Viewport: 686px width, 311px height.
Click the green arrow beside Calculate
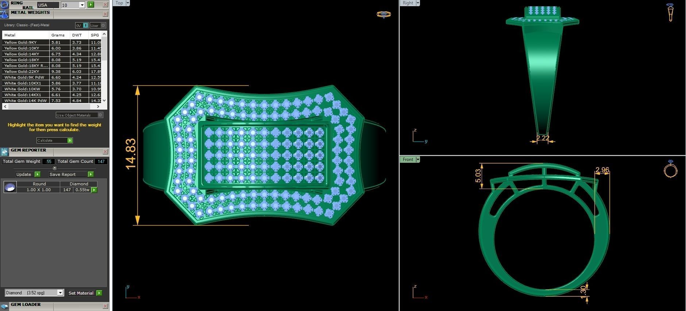pyautogui.click(x=70, y=140)
